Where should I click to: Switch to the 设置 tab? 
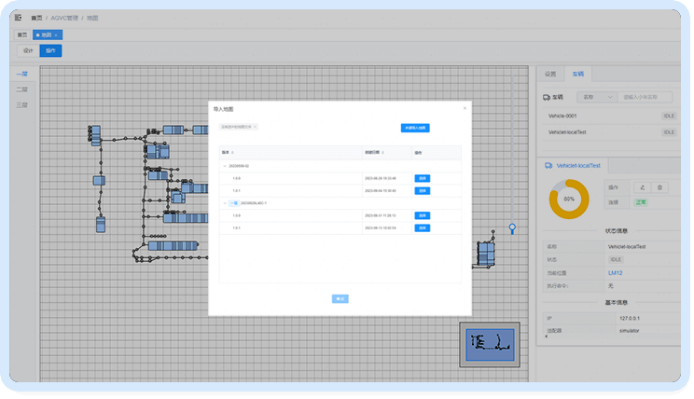[x=550, y=74]
